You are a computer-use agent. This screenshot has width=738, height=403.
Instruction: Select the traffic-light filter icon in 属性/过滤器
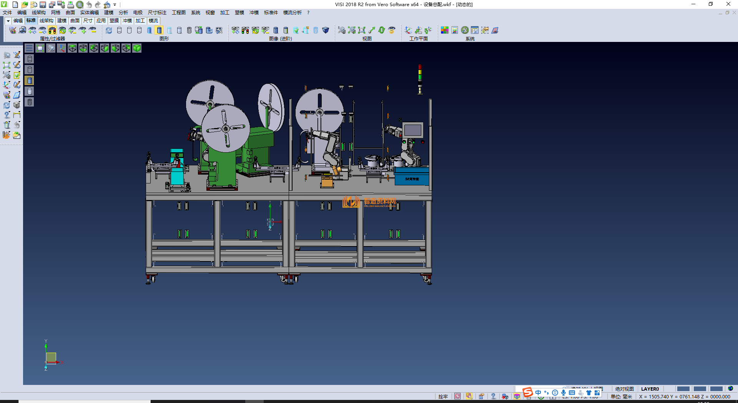click(52, 30)
